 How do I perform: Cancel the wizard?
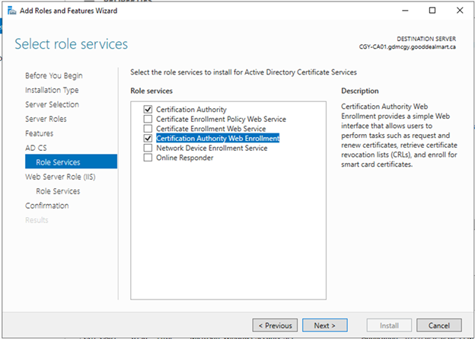coord(439,325)
